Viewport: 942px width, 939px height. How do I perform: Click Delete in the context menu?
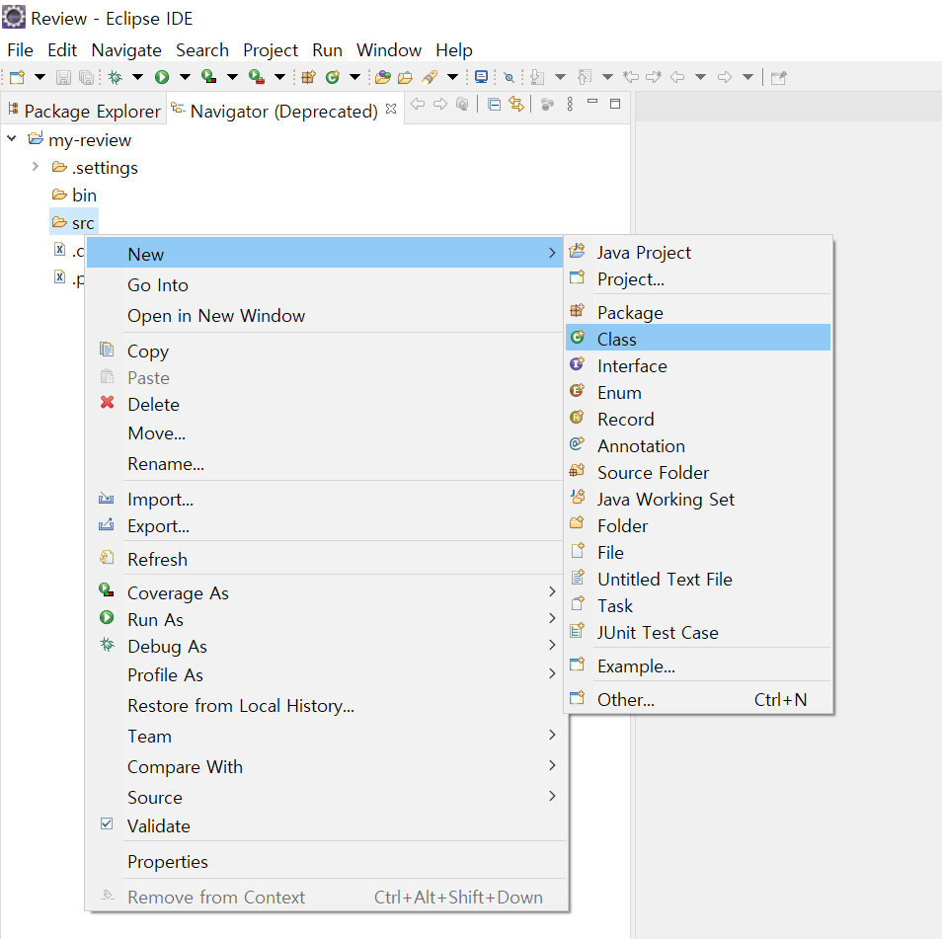pos(325,404)
